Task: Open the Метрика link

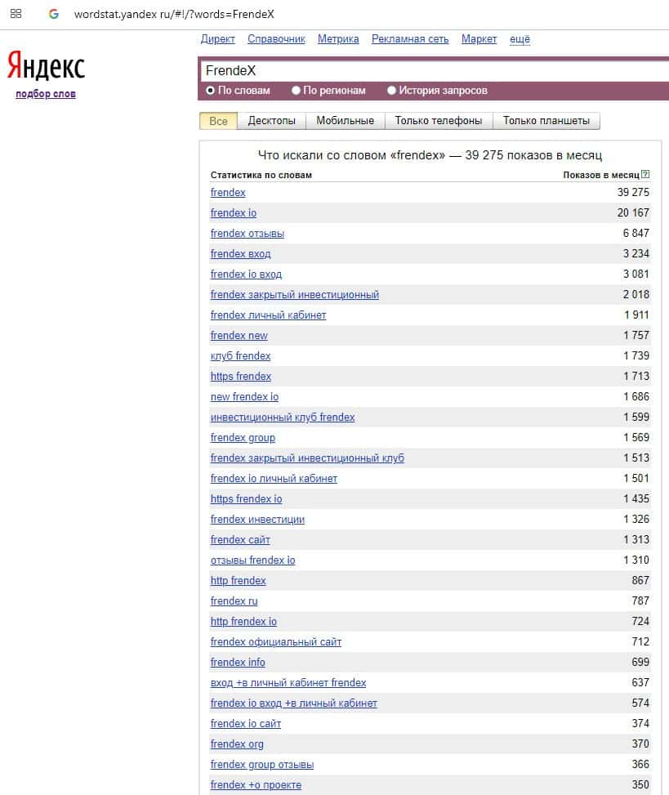Action: [338, 39]
